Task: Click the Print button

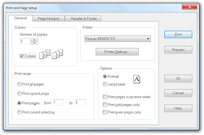Action: coord(178,35)
